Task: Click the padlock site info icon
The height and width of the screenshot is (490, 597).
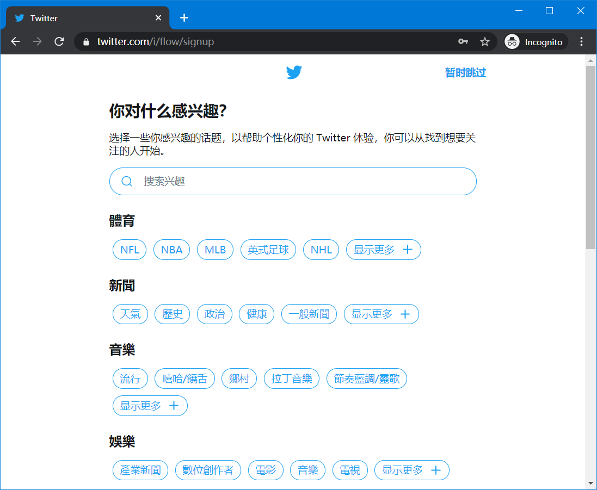Action: (86, 42)
